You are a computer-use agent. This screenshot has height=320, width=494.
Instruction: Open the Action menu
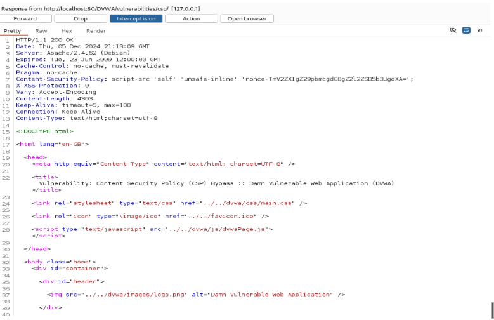point(191,18)
